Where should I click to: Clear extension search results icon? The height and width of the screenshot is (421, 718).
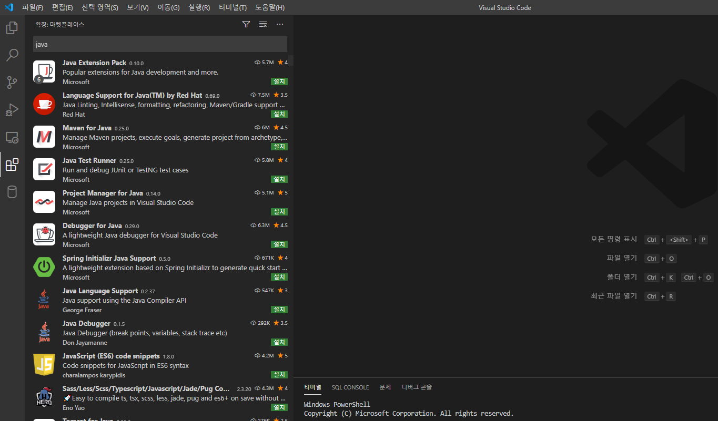(x=263, y=24)
